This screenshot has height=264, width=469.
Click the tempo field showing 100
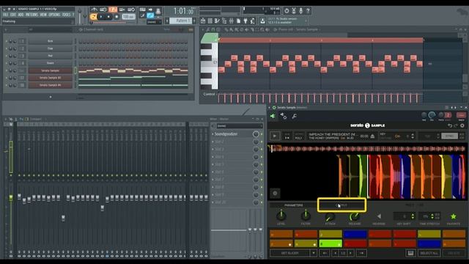click(x=128, y=17)
